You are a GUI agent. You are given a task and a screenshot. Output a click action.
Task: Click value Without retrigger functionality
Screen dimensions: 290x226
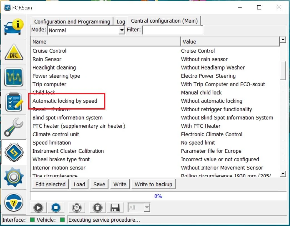[216, 109]
